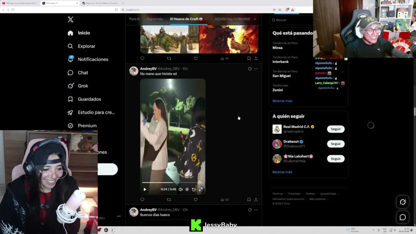416x234 pixels.
Task: Open the floating Grok button
Action: 403,202
